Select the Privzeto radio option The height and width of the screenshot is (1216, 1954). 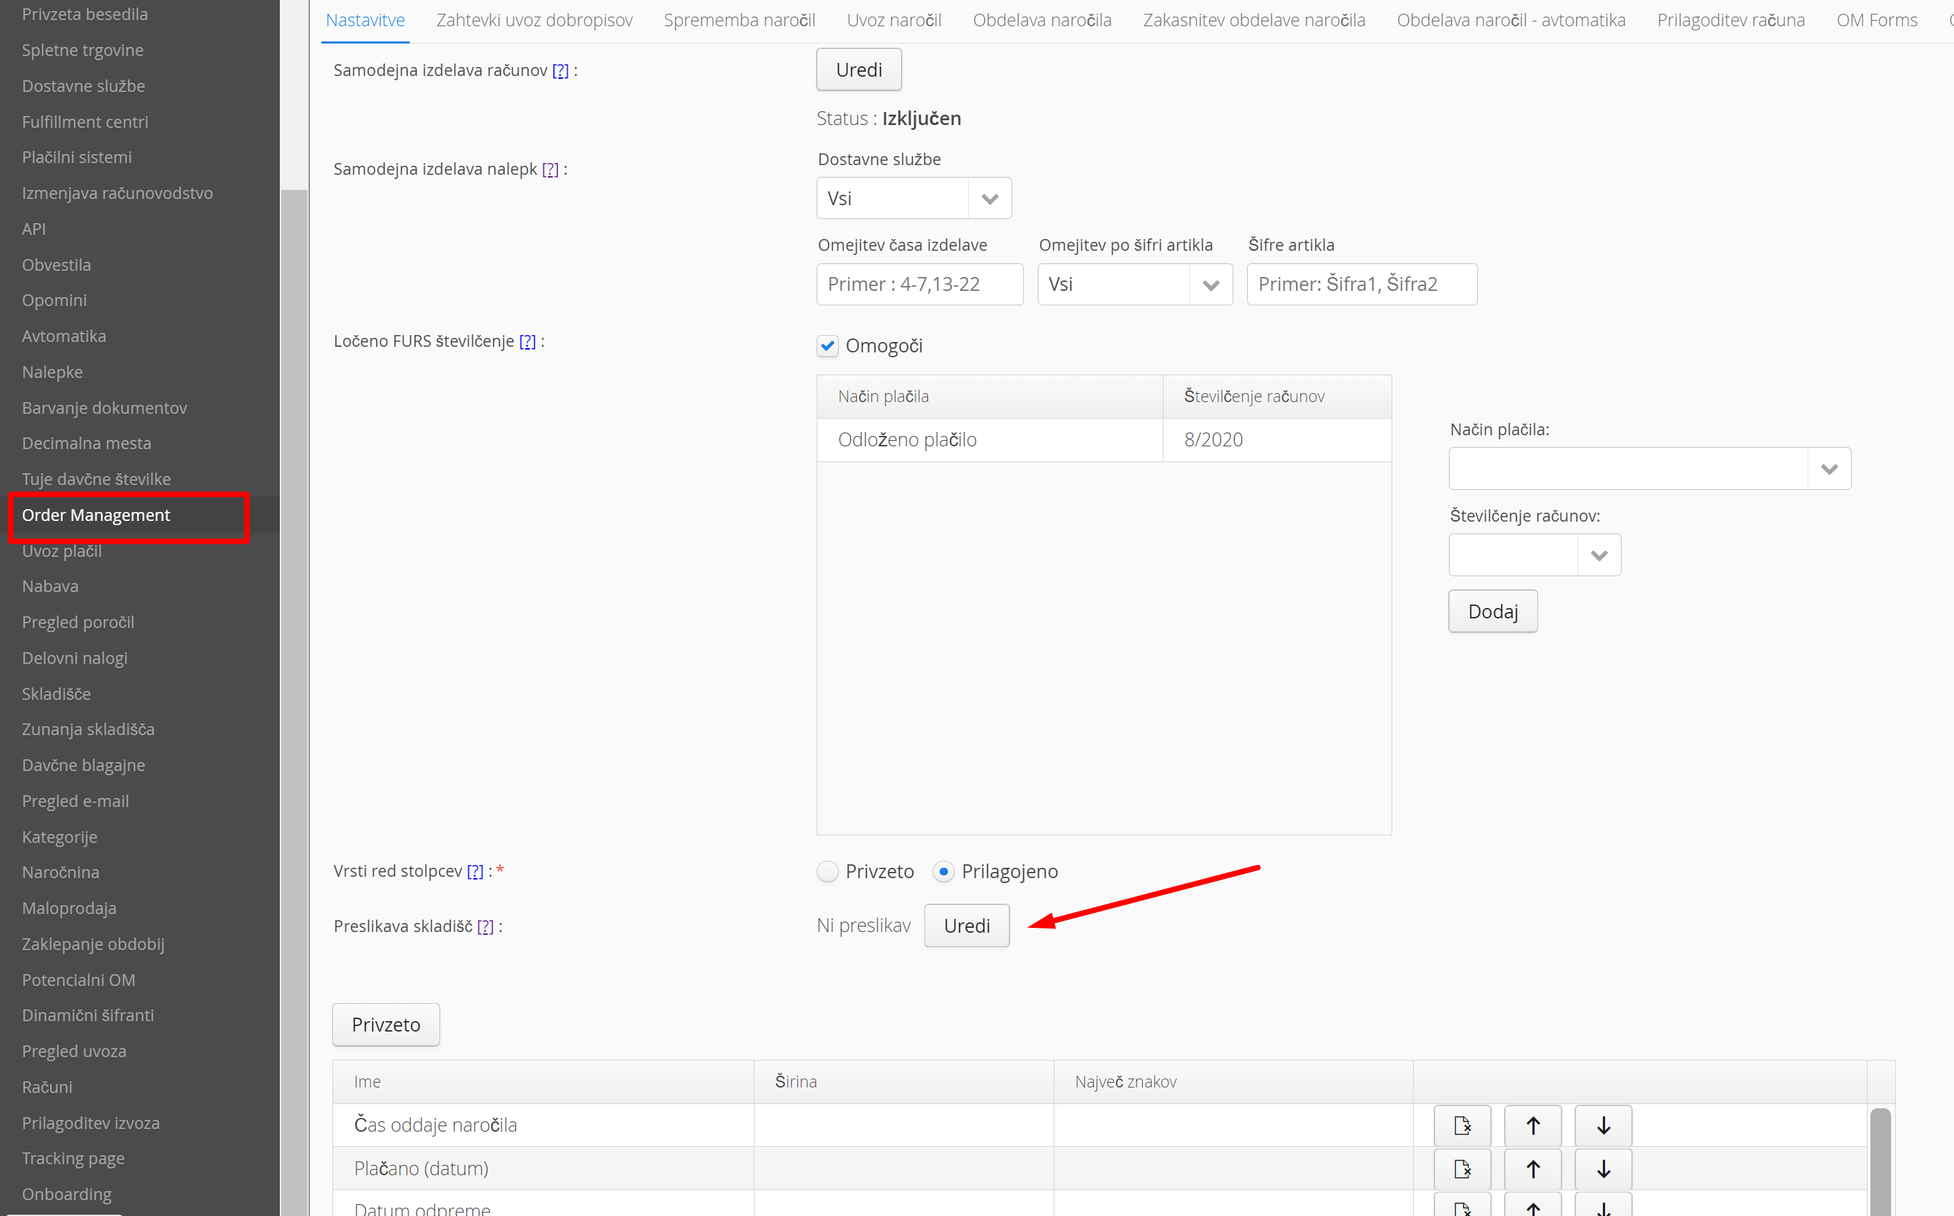point(828,871)
